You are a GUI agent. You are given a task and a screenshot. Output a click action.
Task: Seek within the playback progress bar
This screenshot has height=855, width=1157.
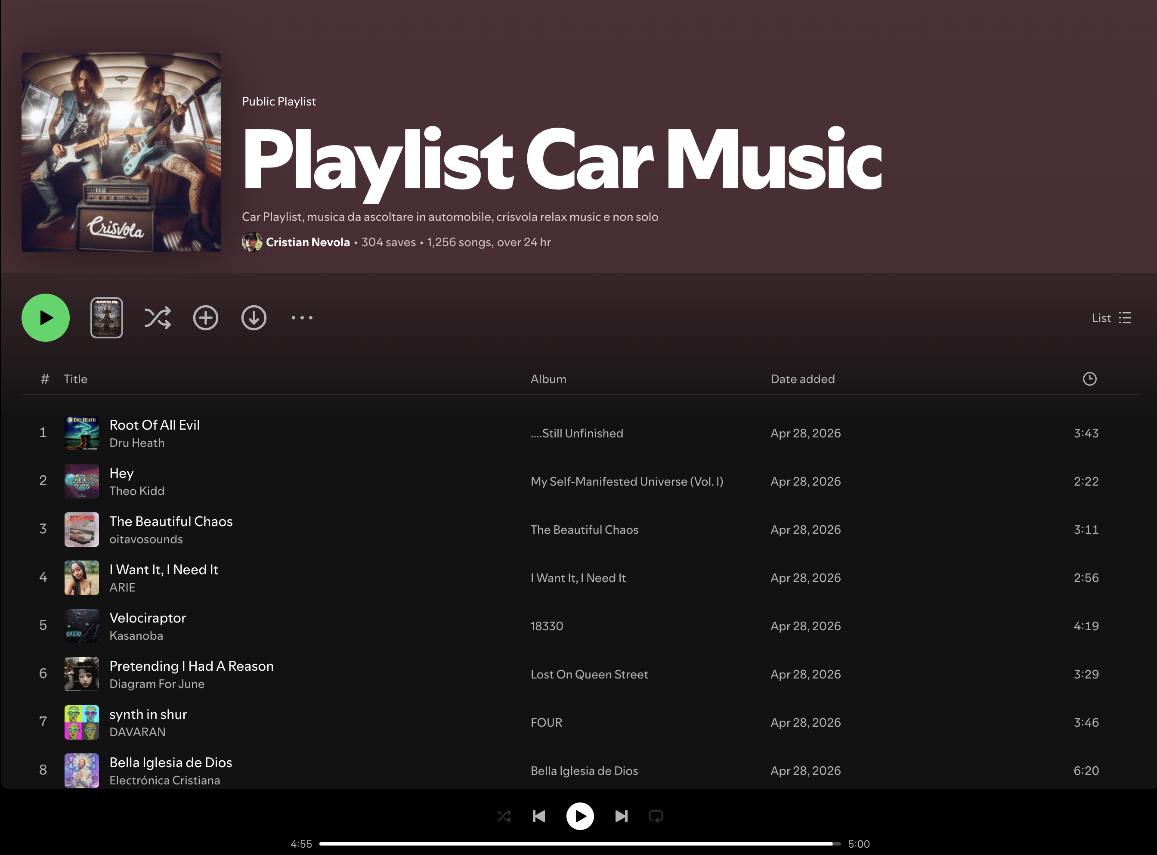(x=579, y=844)
